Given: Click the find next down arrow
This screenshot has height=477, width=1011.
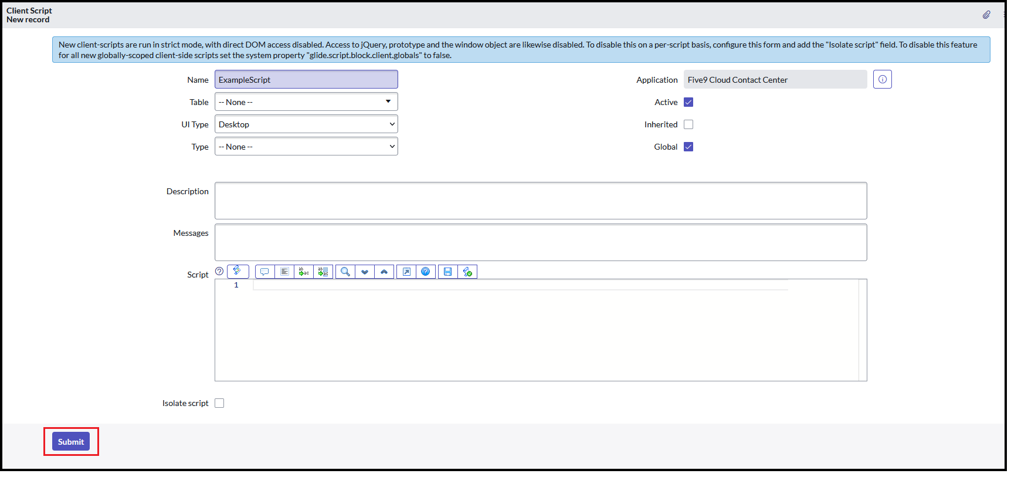Looking at the screenshot, I should coord(365,272).
